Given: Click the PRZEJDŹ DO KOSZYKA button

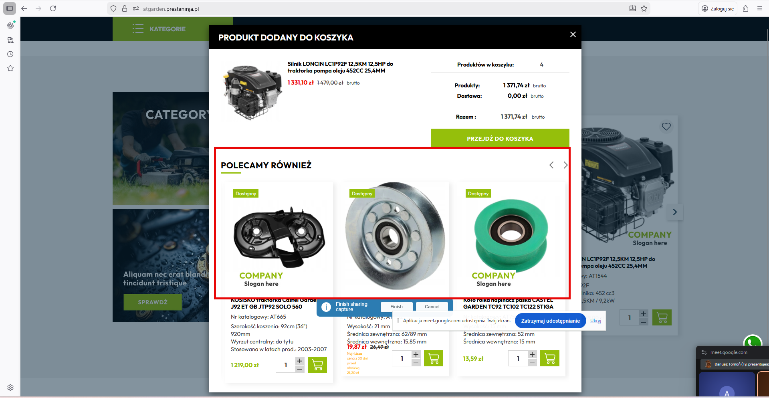Looking at the screenshot, I should click(500, 138).
